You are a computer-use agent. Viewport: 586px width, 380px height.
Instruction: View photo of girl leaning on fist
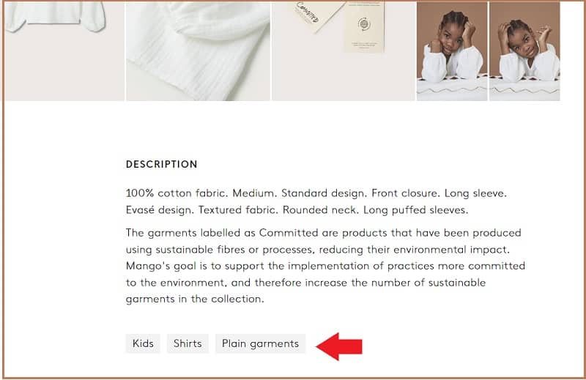(x=452, y=51)
